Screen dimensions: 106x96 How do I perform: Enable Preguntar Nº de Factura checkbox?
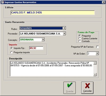98,47
